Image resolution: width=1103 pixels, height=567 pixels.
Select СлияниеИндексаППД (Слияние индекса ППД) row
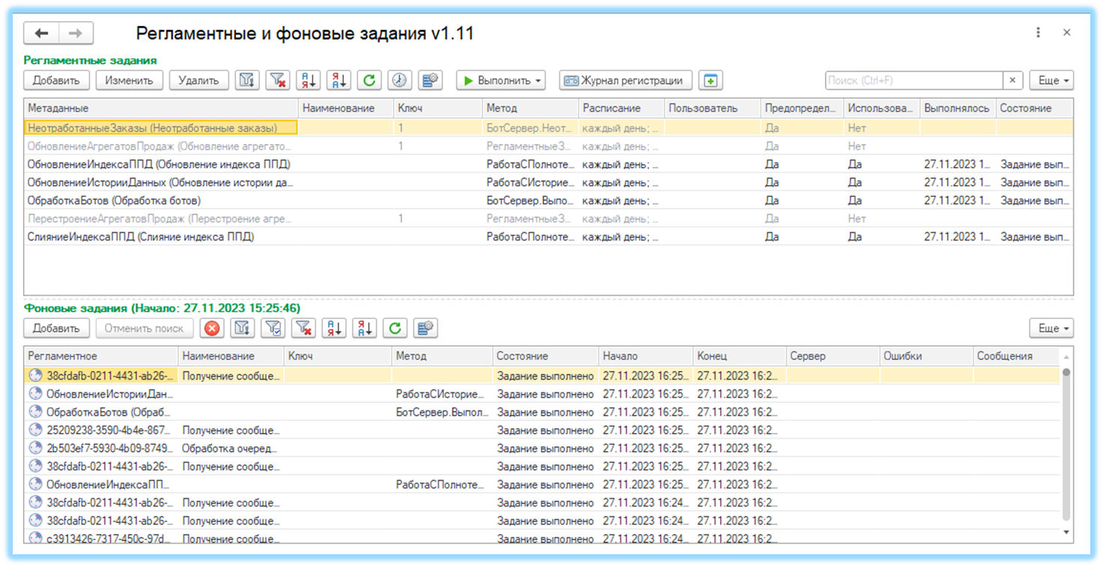click(x=548, y=237)
